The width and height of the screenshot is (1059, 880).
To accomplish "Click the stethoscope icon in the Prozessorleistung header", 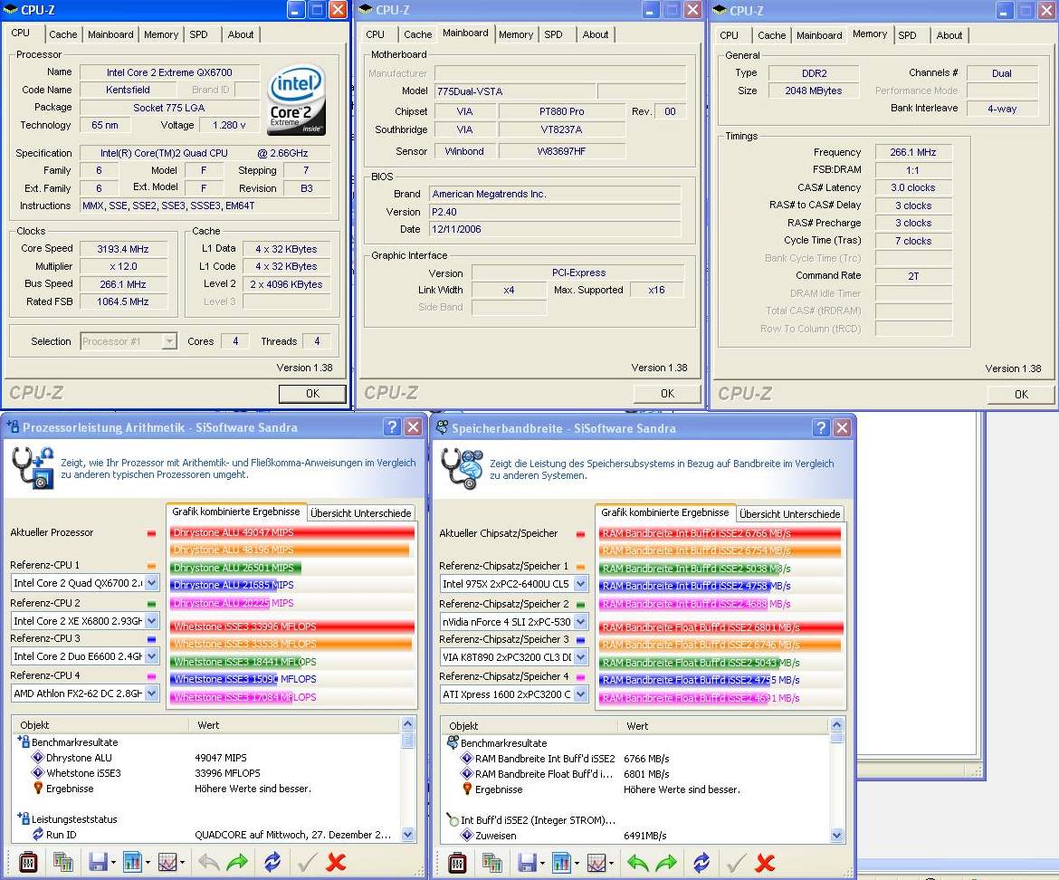I will (x=33, y=467).
